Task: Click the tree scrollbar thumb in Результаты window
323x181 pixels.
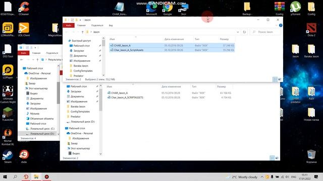Action: tap(59, 93)
